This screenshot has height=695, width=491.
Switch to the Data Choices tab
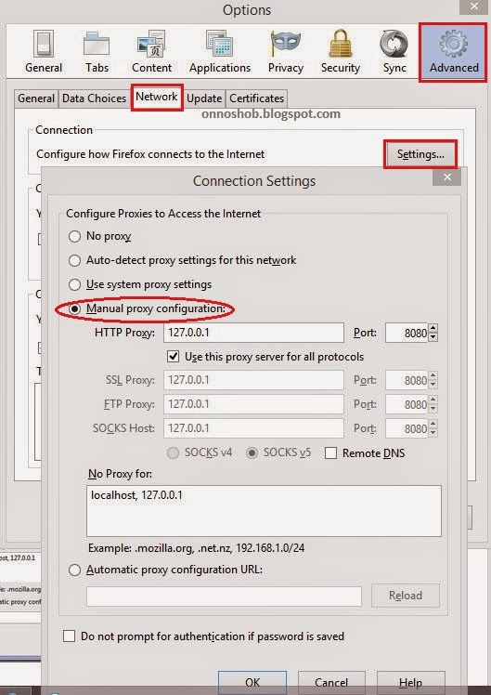click(94, 98)
